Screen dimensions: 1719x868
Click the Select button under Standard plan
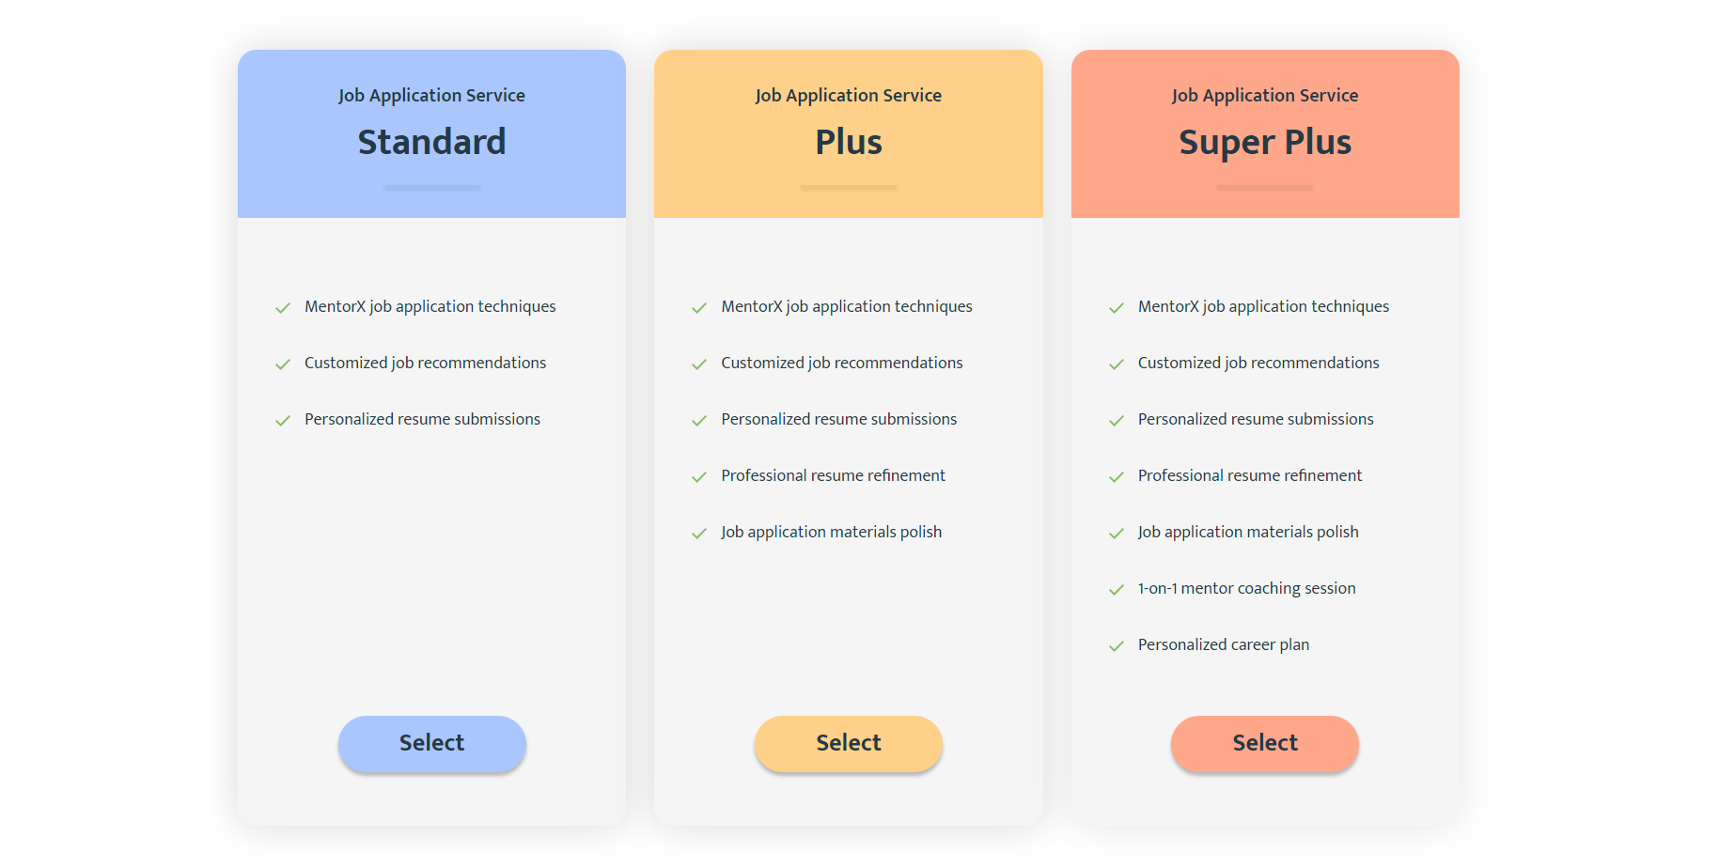[x=431, y=743]
